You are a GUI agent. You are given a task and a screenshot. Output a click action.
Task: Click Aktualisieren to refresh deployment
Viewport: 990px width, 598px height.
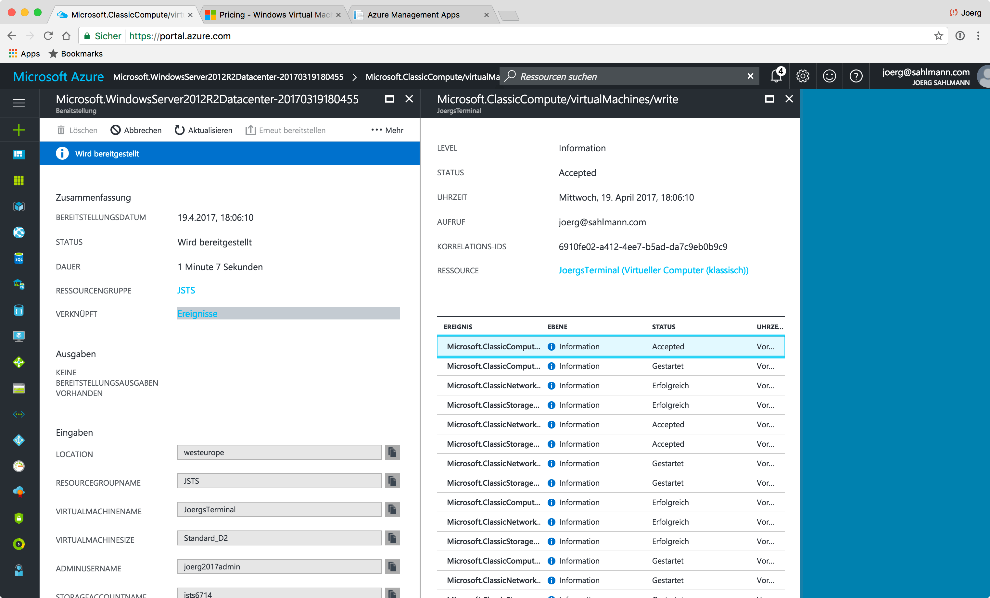tap(203, 130)
